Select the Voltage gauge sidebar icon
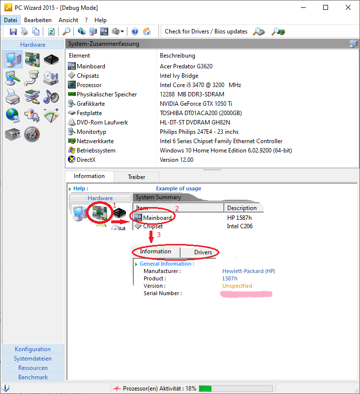360x394 pixels. point(51,115)
